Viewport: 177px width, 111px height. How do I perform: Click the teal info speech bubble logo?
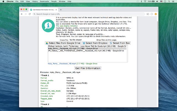pos(48,26)
